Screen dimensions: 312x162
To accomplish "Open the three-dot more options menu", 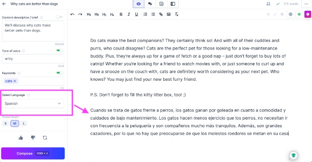I will (x=306, y=4).
